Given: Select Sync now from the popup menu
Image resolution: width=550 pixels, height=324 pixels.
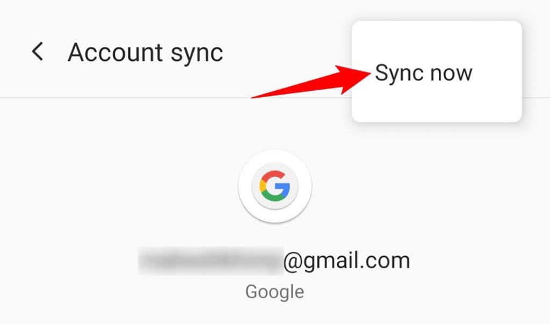Looking at the screenshot, I should click(x=424, y=74).
